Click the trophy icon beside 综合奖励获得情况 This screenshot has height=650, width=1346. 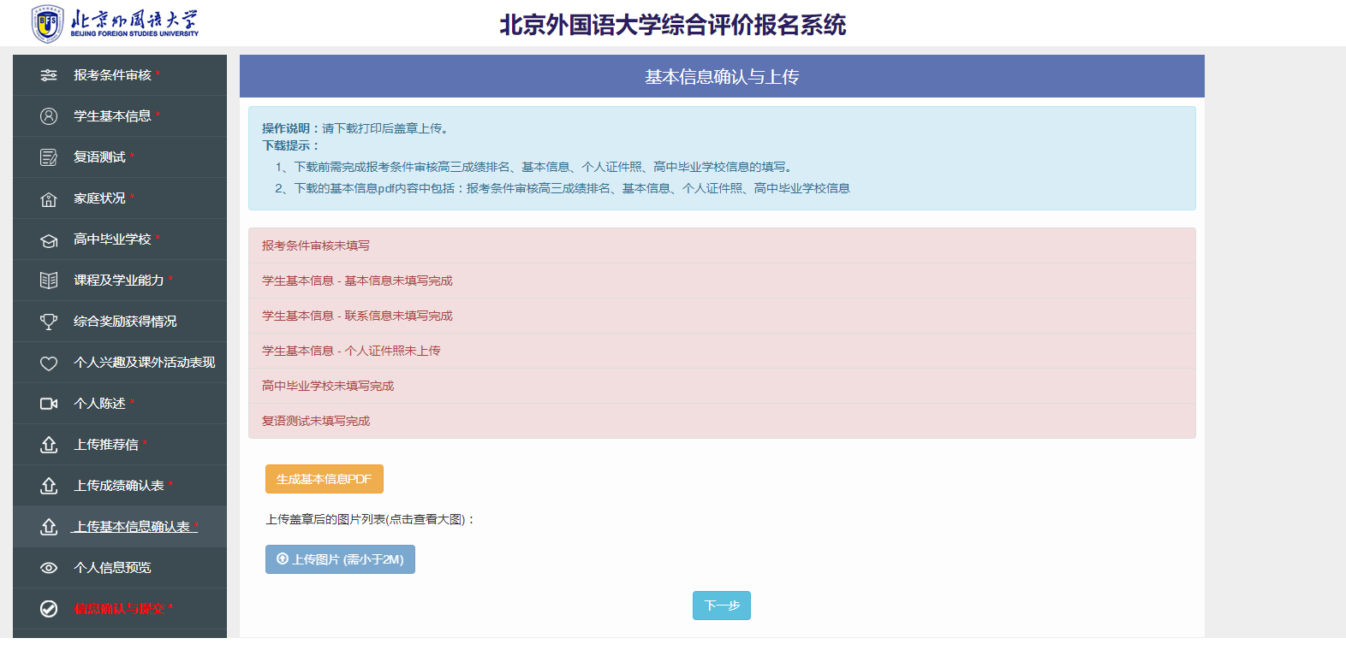point(49,322)
